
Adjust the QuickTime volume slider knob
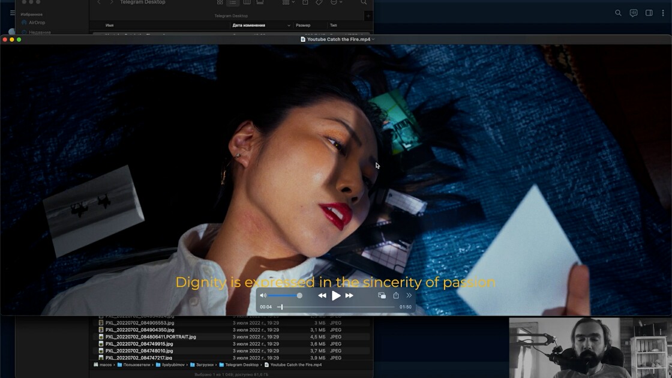[299, 295]
